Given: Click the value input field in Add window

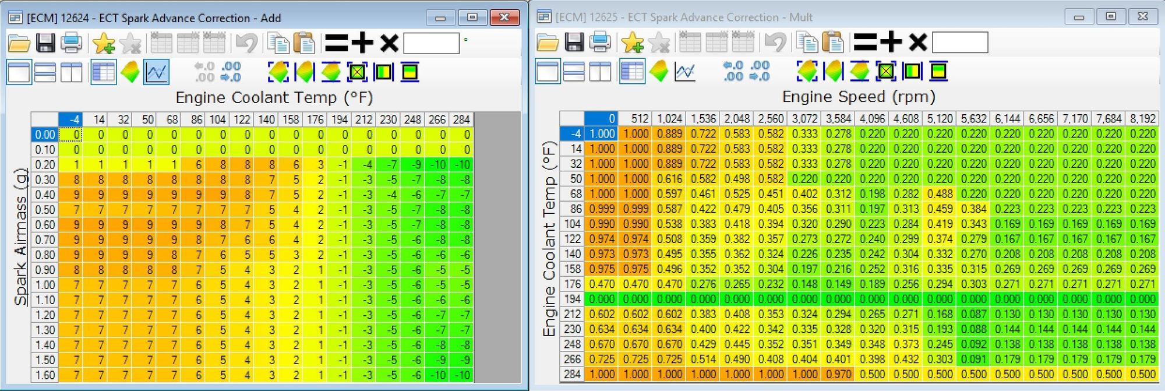Looking at the screenshot, I should coord(432,43).
